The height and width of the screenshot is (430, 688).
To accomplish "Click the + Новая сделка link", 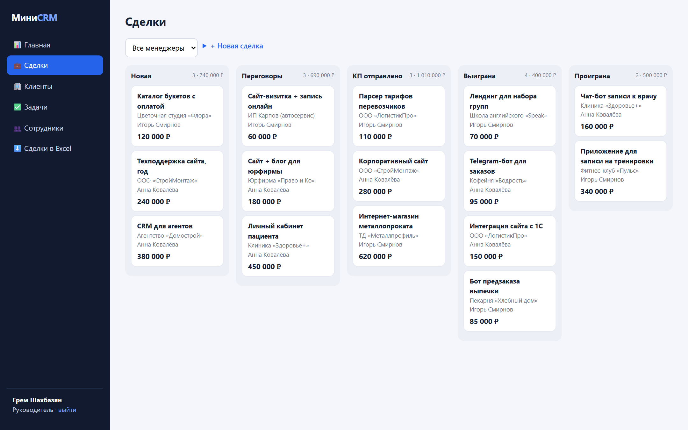I will [x=237, y=46].
